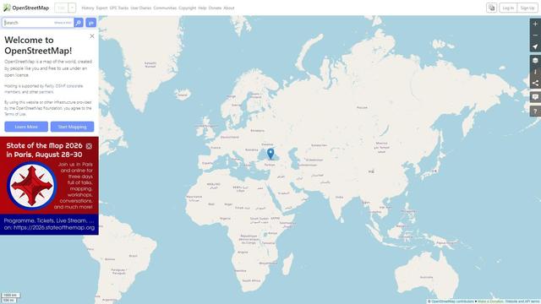Click the blue location marker on map

[270, 154]
